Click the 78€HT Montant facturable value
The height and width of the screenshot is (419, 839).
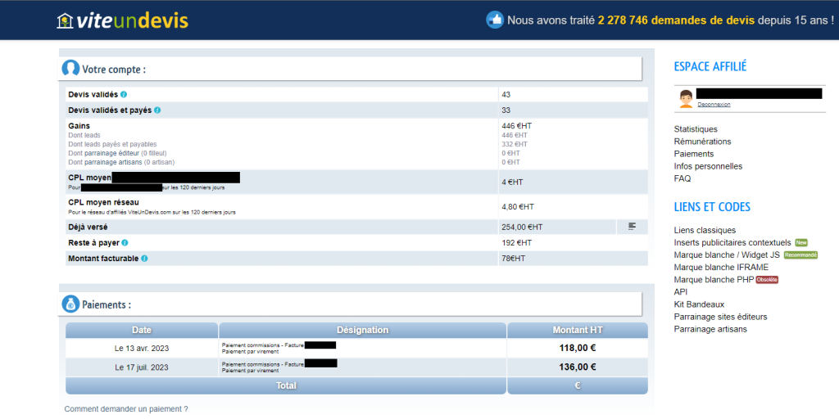coord(514,258)
